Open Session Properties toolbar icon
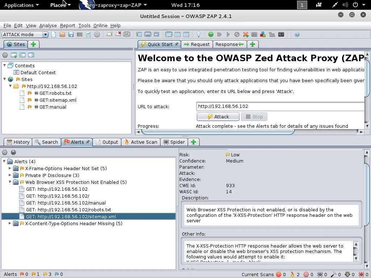371x278 pixels. click(88, 34)
